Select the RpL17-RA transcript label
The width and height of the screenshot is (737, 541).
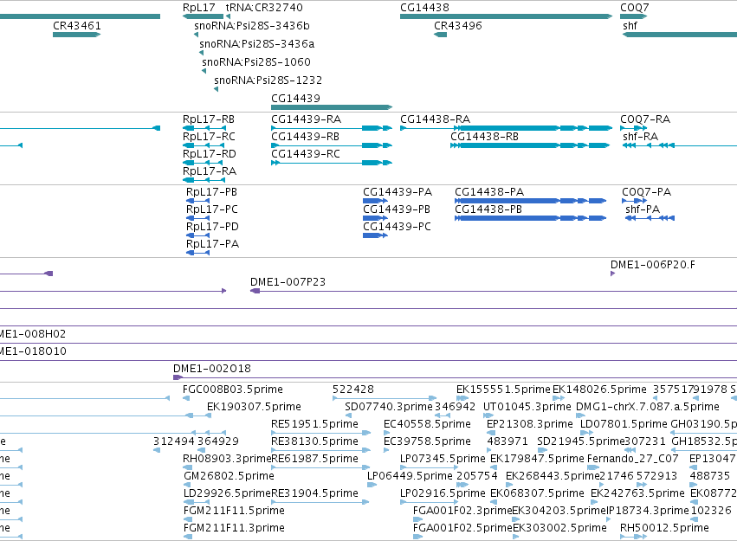pyautogui.click(x=210, y=171)
